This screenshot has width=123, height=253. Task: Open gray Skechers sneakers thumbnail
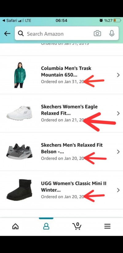(x=19, y=151)
